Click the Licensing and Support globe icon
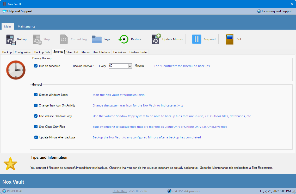The image size is (296, 194). coord(259,11)
